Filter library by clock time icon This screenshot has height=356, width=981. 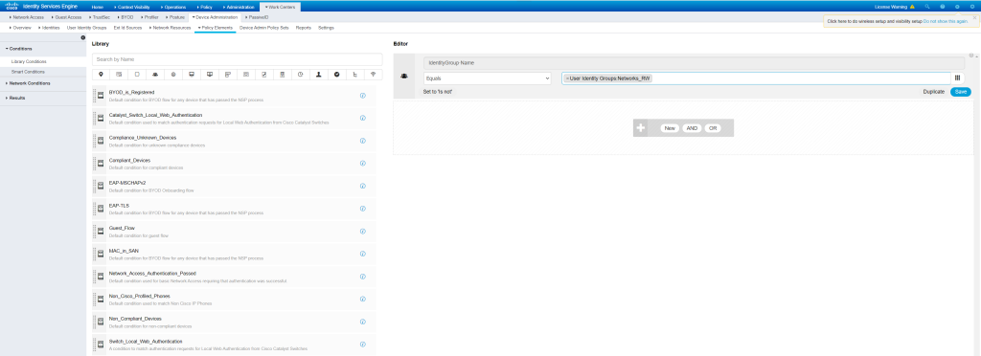pyautogui.click(x=301, y=75)
